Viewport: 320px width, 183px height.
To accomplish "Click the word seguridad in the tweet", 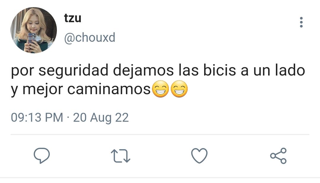I will tap(73, 70).
